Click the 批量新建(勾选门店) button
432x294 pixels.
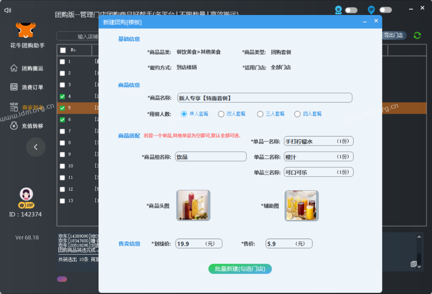coord(240,269)
